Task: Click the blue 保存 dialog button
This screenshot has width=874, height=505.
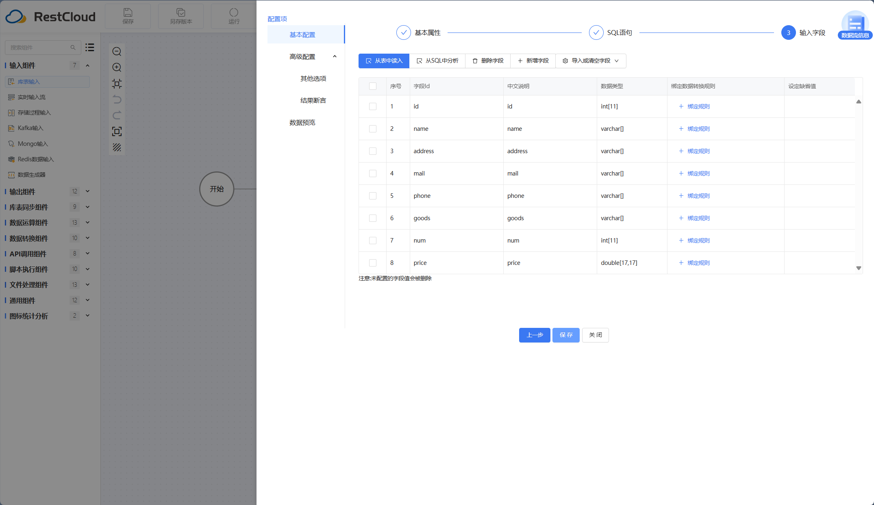Action: point(566,335)
